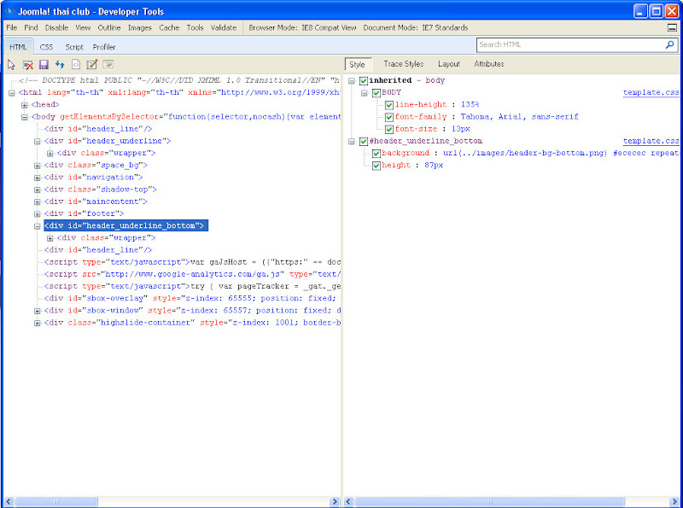Toggle the #header_underline_bottom rule checkbox
Image resolution: width=683 pixels, height=508 pixels.
(x=364, y=142)
